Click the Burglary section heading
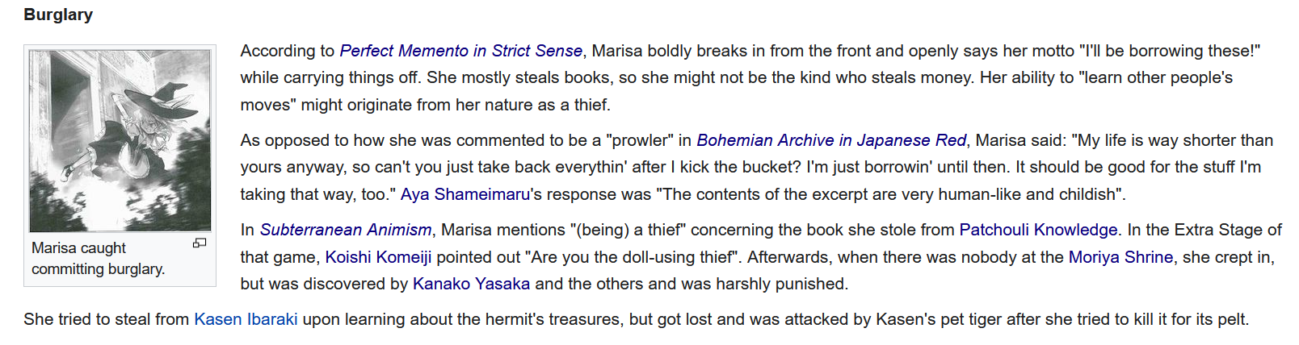1299x345 pixels. [58, 15]
